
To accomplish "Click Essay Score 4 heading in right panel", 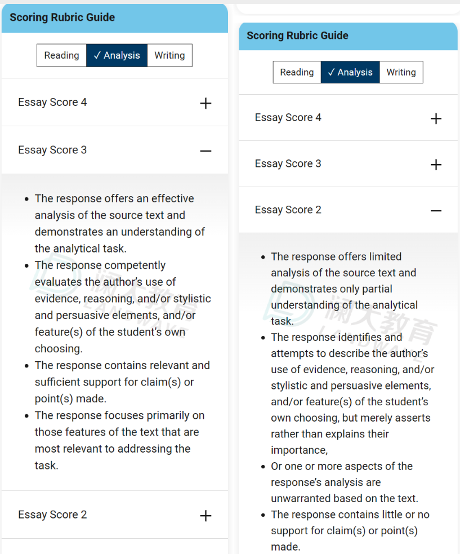I will (288, 117).
